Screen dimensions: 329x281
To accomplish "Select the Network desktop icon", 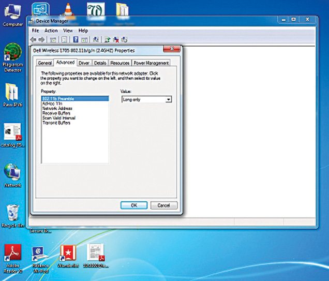I will click(12, 173).
